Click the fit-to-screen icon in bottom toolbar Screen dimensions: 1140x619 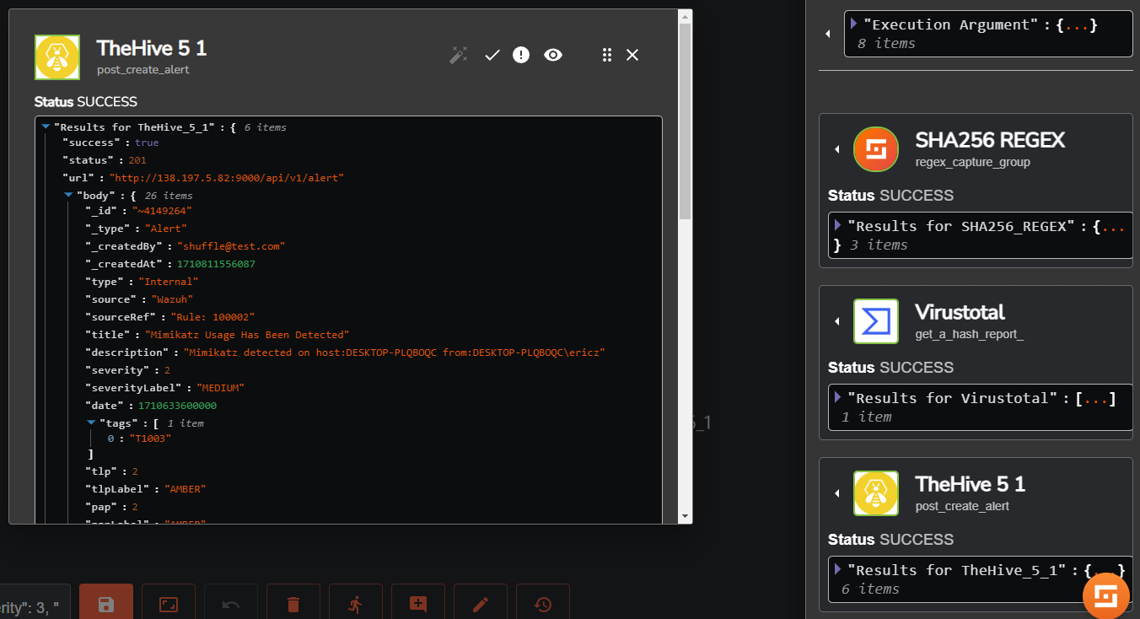pyautogui.click(x=169, y=603)
